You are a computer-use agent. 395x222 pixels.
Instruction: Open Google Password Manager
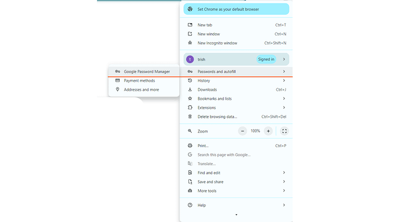[144, 72]
